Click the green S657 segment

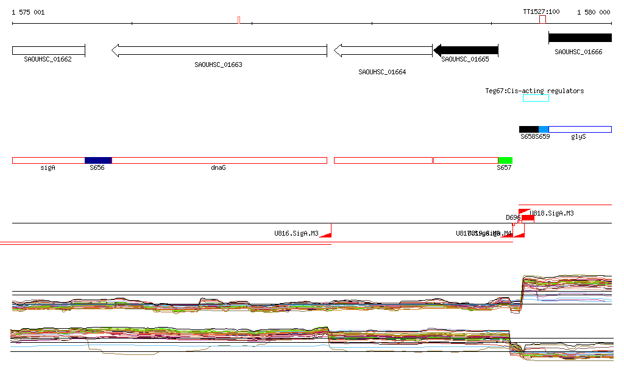505,161
